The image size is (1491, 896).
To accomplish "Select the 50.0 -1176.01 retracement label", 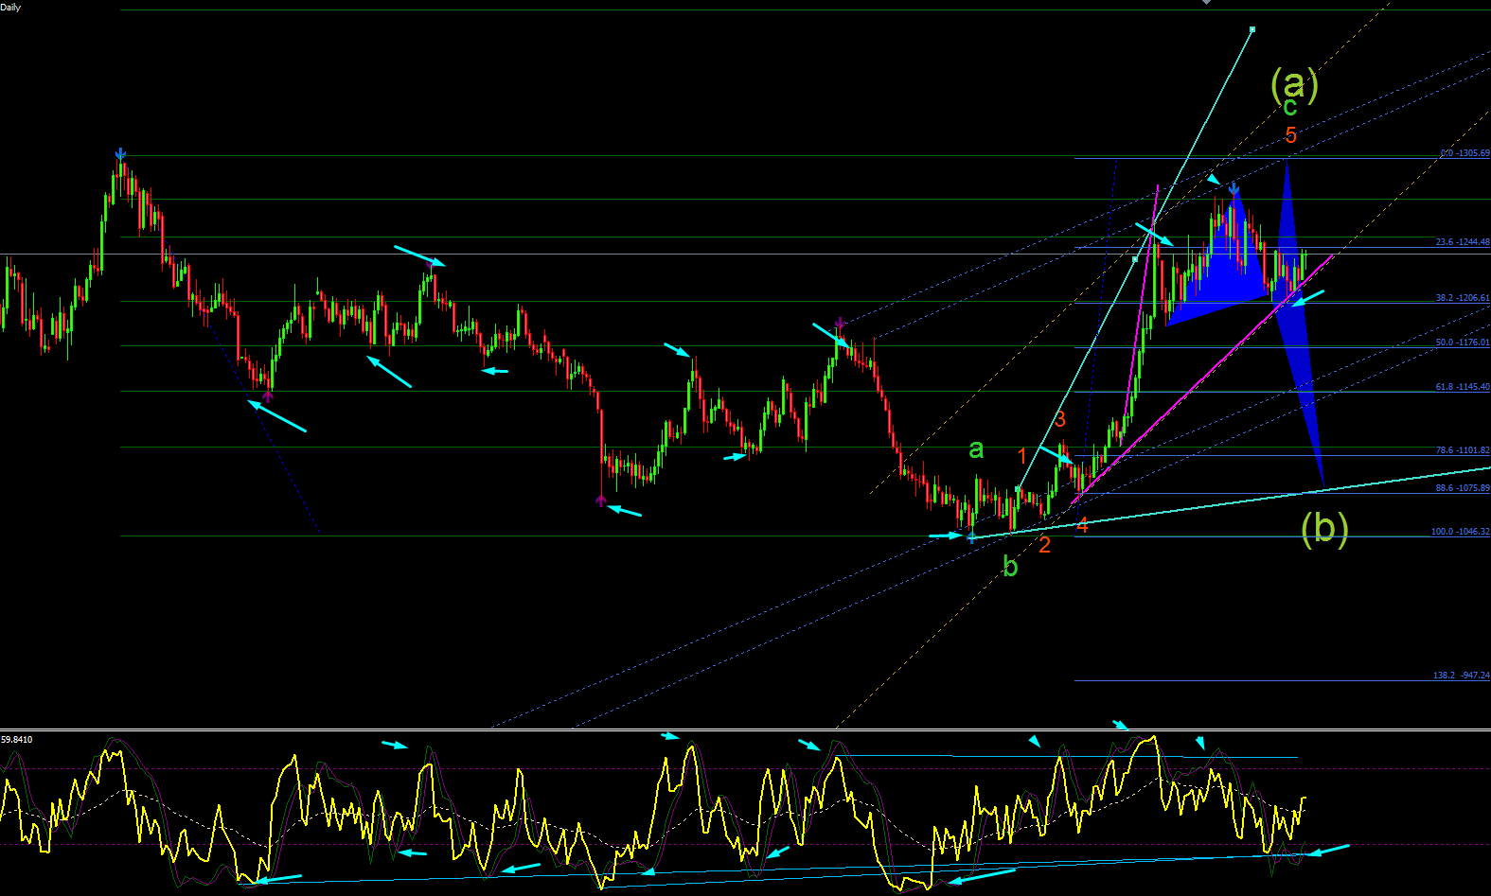I will click(x=1463, y=343).
